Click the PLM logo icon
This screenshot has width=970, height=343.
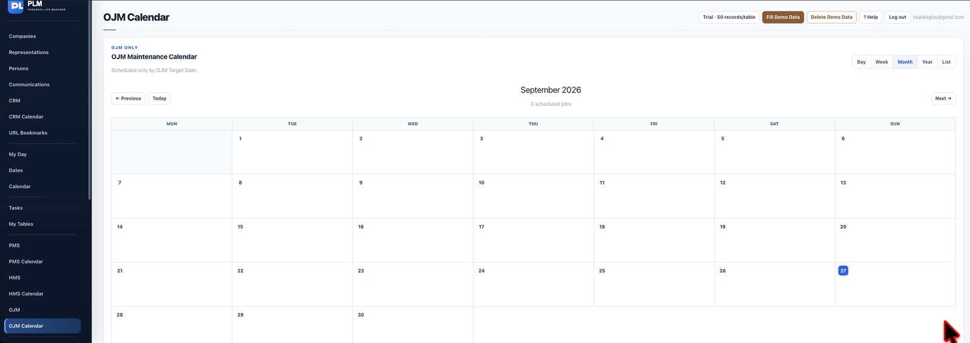point(16,6)
